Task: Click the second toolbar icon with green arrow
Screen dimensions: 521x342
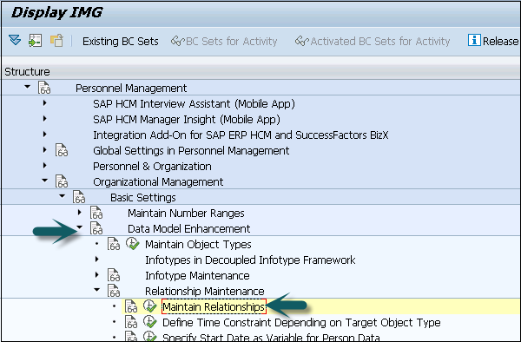Action: click(x=35, y=41)
